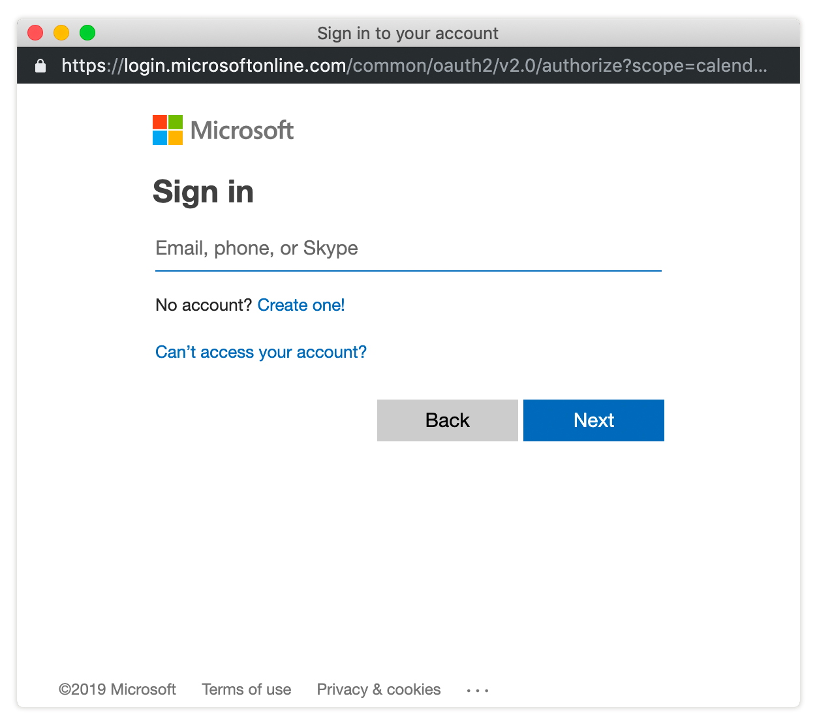817x726 pixels.
Task: Open the Create one! link
Action: tap(301, 305)
